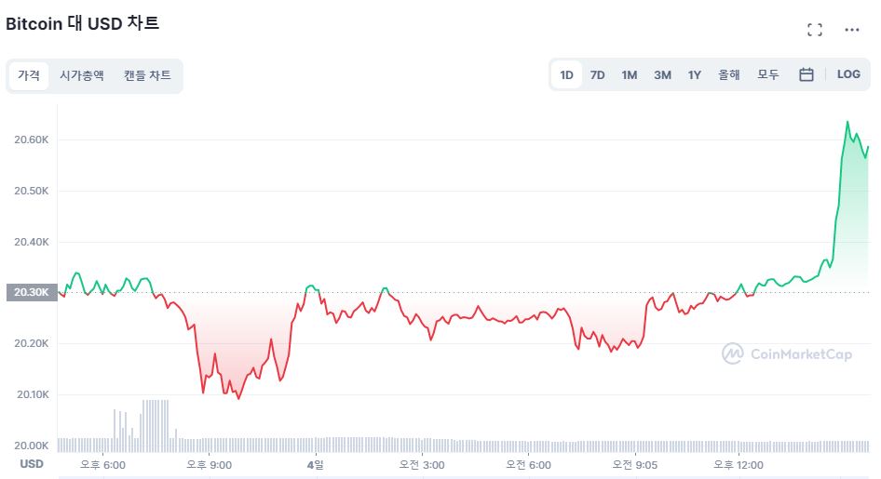Viewport: 881px width, 479px height.
Task: Open the calendar date range picker
Action: [806, 74]
